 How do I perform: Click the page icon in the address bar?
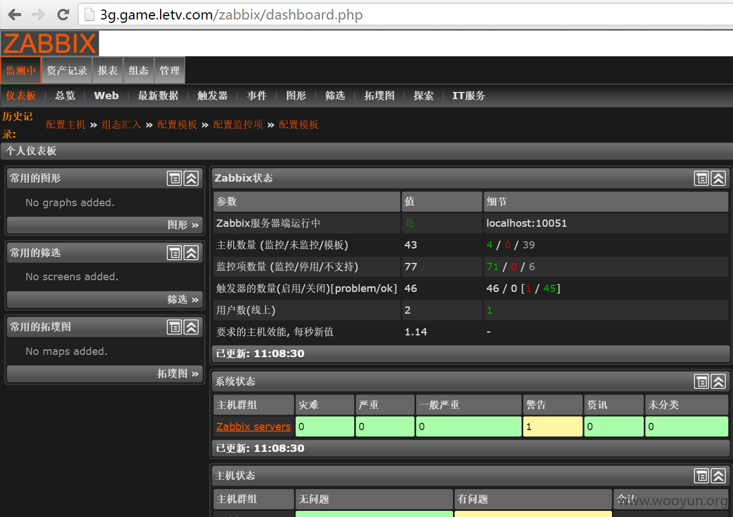click(89, 14)
